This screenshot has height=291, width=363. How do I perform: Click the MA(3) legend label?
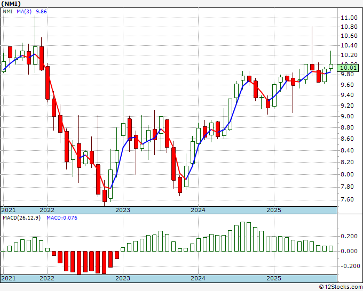24,11
